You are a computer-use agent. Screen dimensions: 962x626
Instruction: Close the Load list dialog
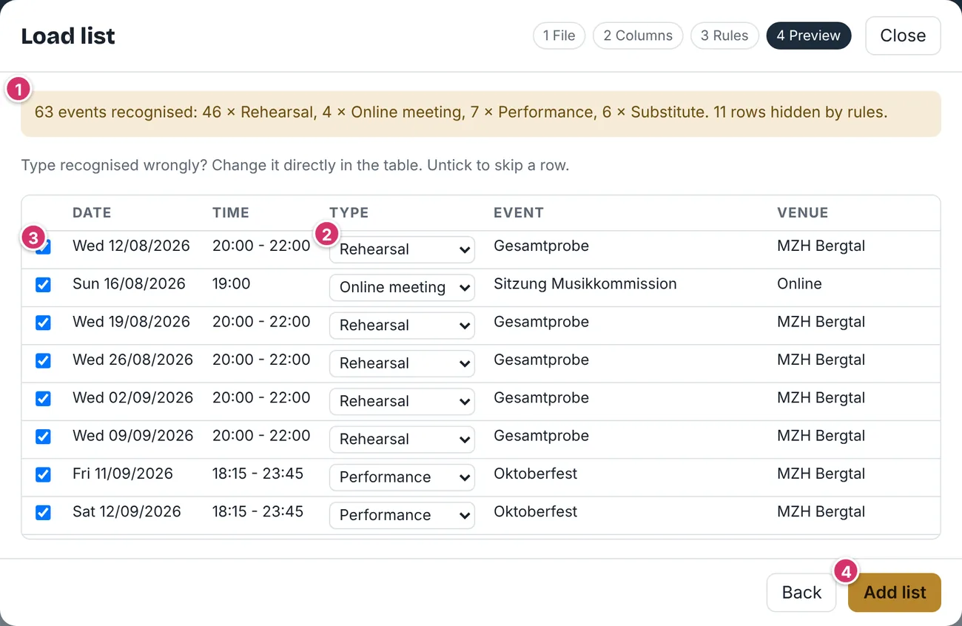coord(903,36)
